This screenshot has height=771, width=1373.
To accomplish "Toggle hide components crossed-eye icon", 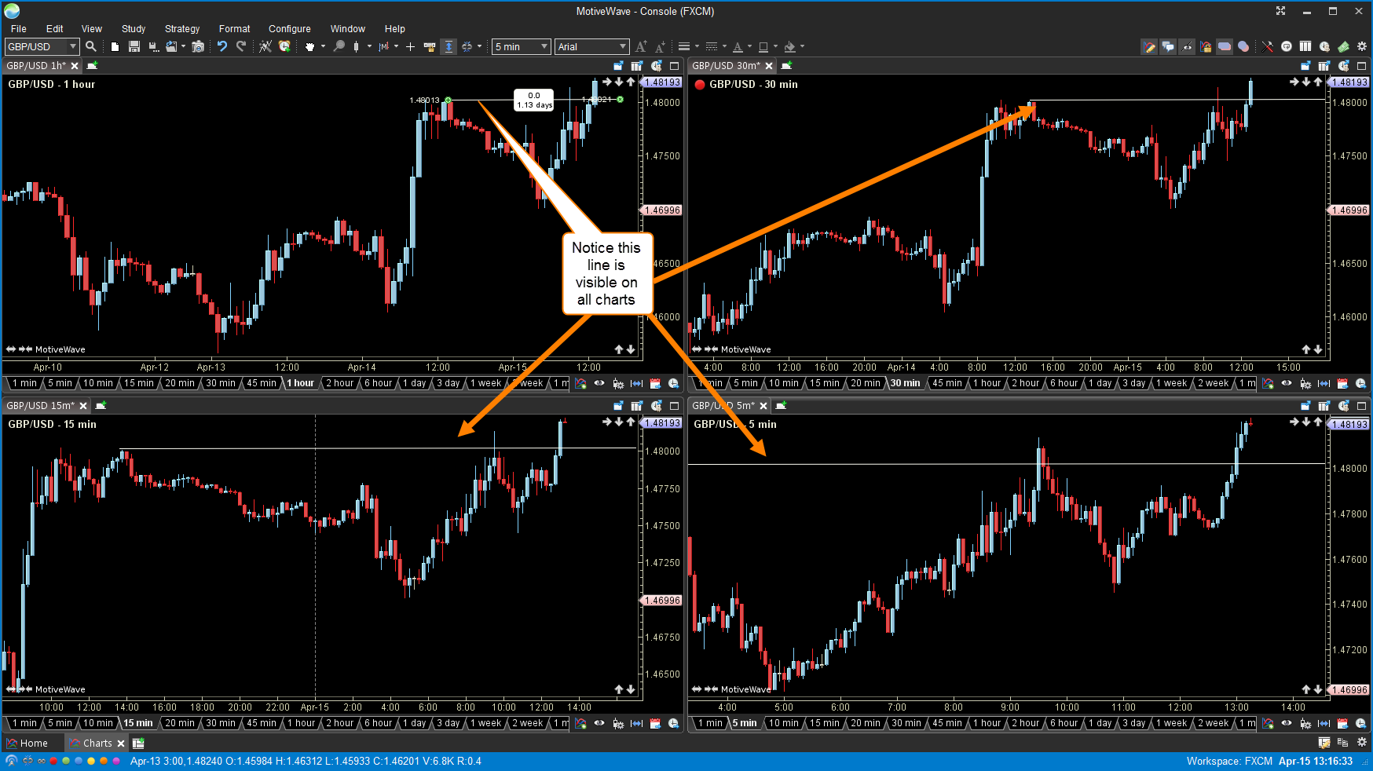I will pyautogui.click(x=1187, y=46).
